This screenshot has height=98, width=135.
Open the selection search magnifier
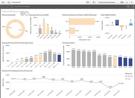click(x=128, y=6)
